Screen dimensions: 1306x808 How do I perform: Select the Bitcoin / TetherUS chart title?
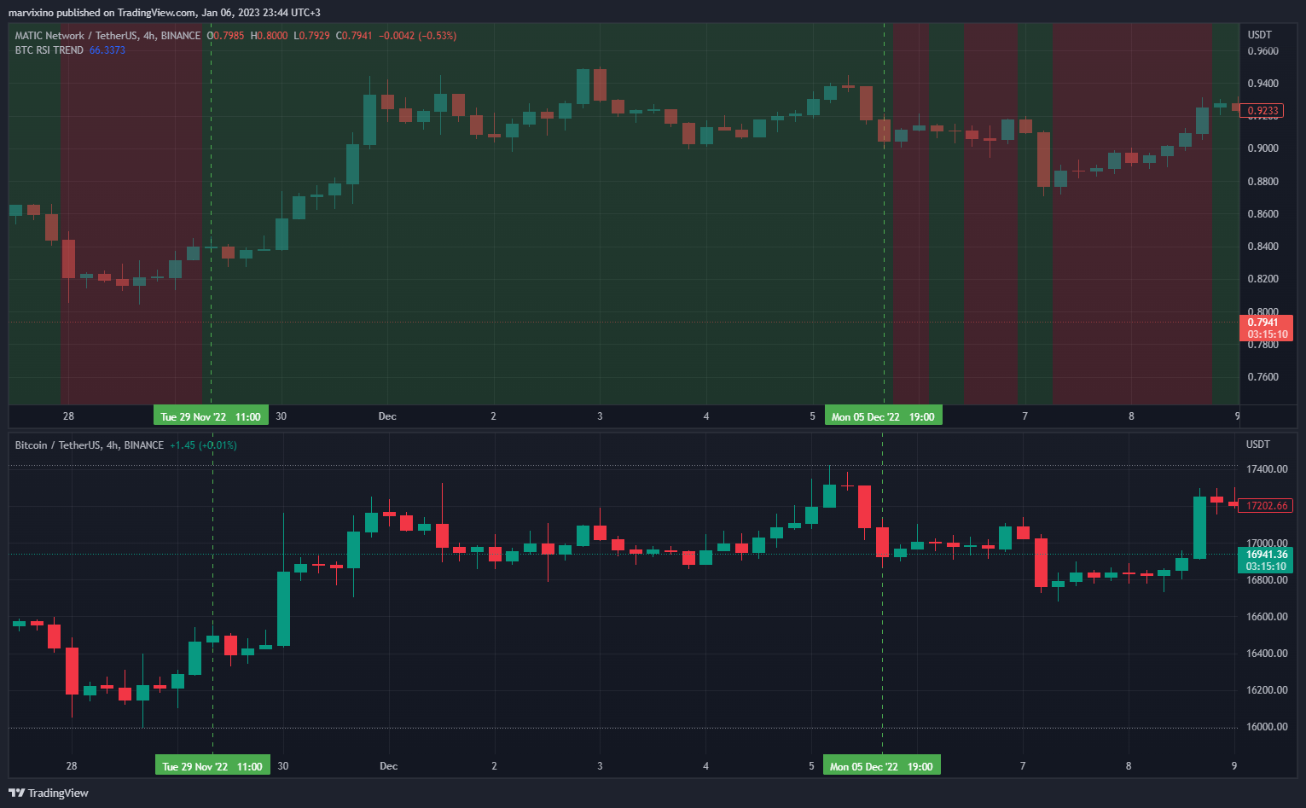tap(90, 445)
